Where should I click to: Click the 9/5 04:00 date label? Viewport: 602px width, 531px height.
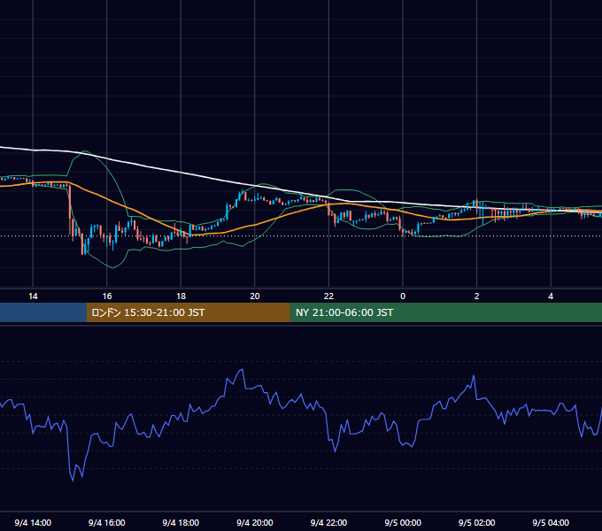[551, 522]
